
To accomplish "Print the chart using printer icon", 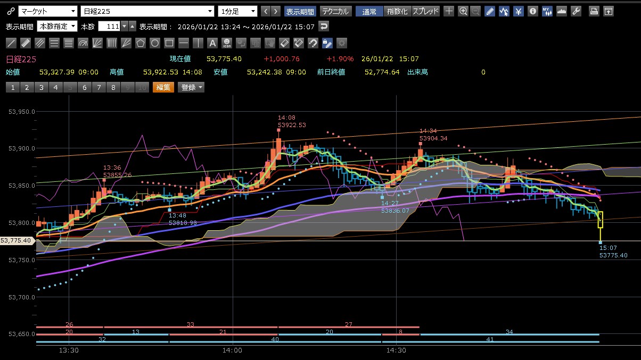I will coord(594,11).
